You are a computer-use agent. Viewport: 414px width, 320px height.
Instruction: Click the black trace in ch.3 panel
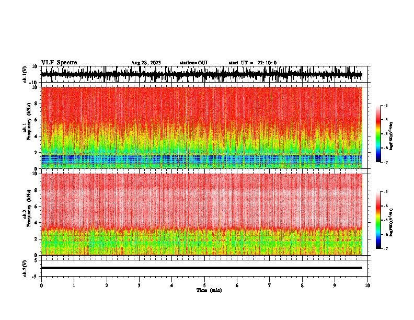click(x=202, y=268)
